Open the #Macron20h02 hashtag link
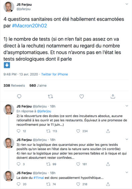This screenshot has width=132, height=189. (x=29, y=26)
